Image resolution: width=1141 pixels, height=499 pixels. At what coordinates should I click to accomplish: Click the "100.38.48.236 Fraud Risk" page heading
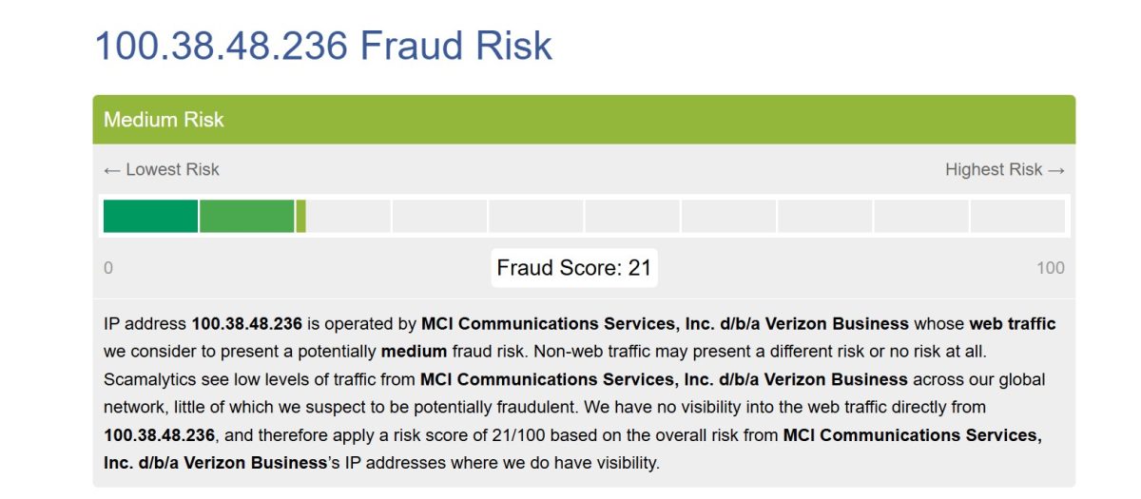click(x=323, y=46)
